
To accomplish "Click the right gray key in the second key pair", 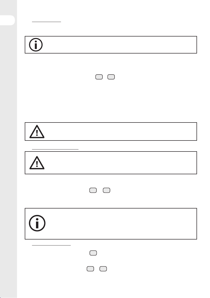I will tap(106, 190).
